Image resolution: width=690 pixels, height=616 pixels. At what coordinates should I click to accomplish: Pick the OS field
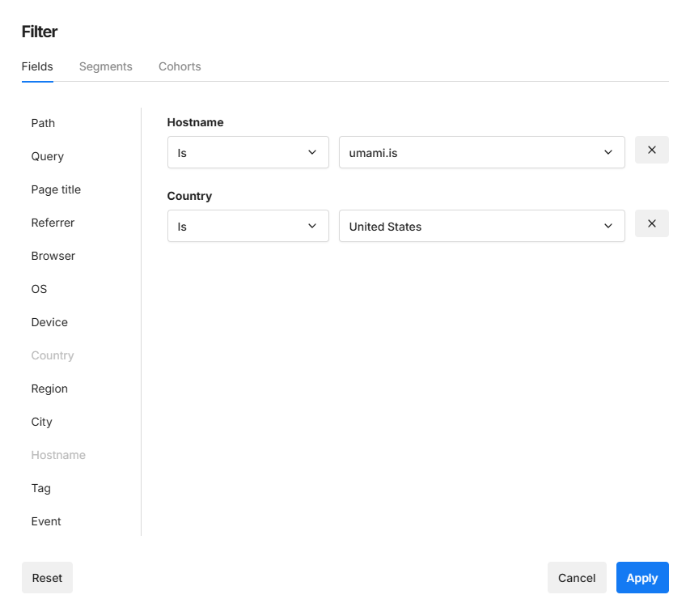pyautogui.click(x=39, y=289)
